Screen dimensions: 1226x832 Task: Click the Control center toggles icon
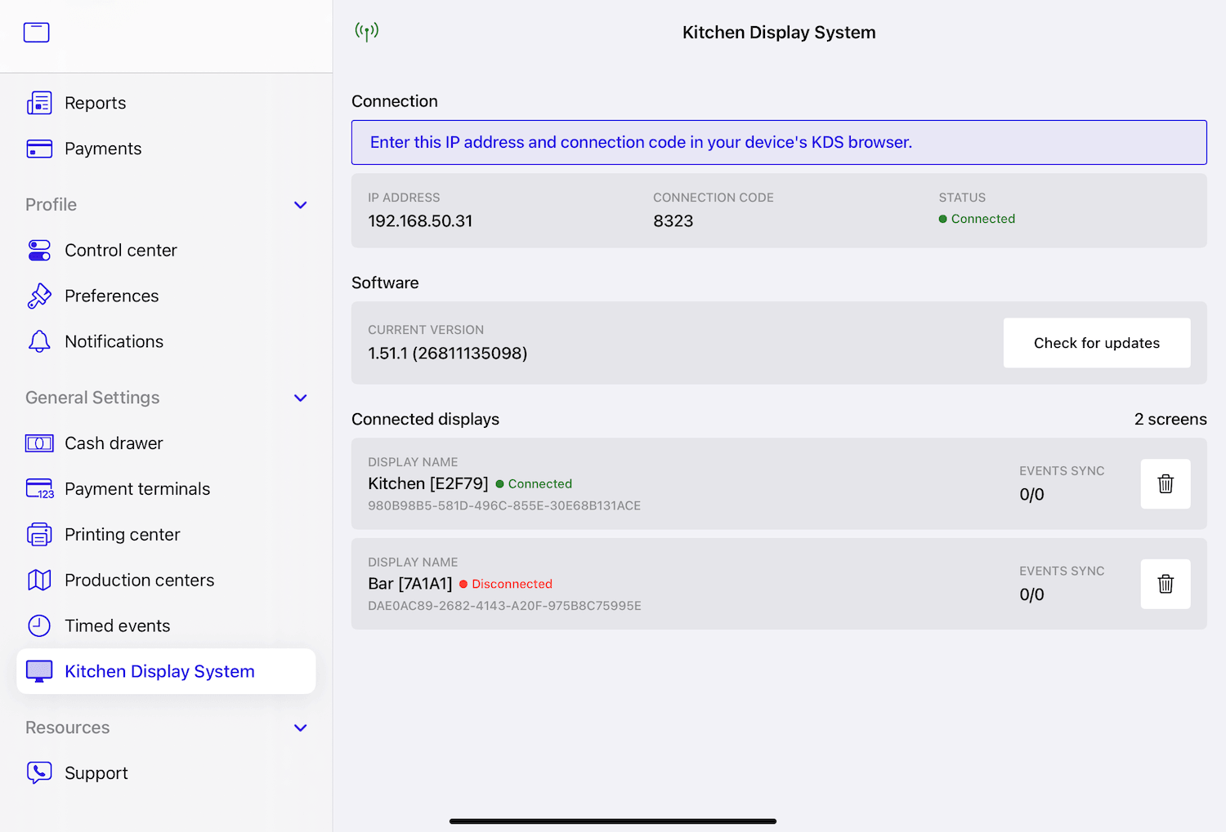click(x=39, y=250)
